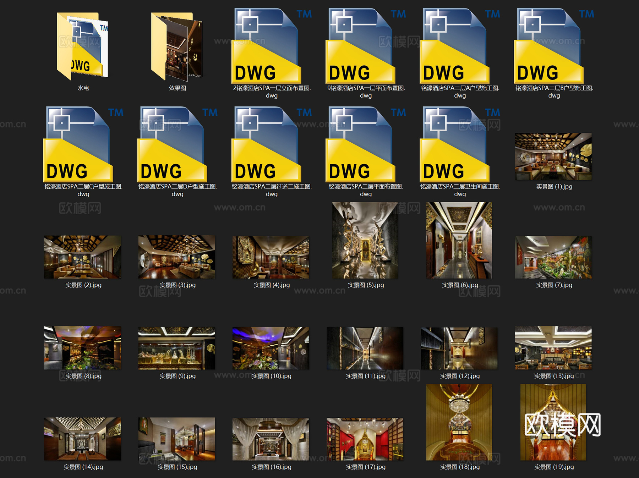Screen dimensions: 639x478
Task: Click the 实景图 (4).jpg thumbnail
Action: coord(271,257)
